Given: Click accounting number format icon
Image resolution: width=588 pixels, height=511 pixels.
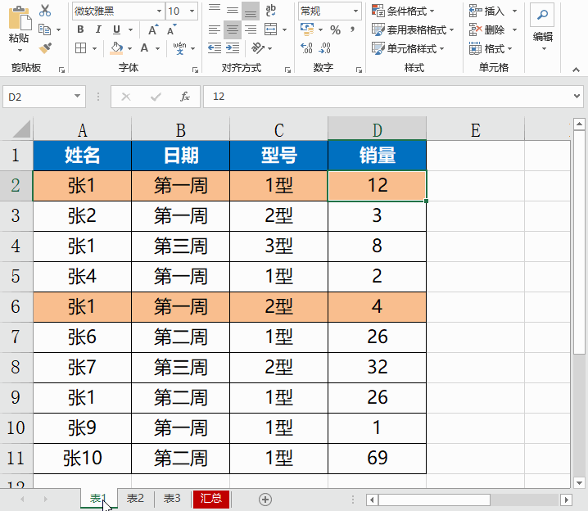Looking at the screenshot, I should [x=307, y=29].
